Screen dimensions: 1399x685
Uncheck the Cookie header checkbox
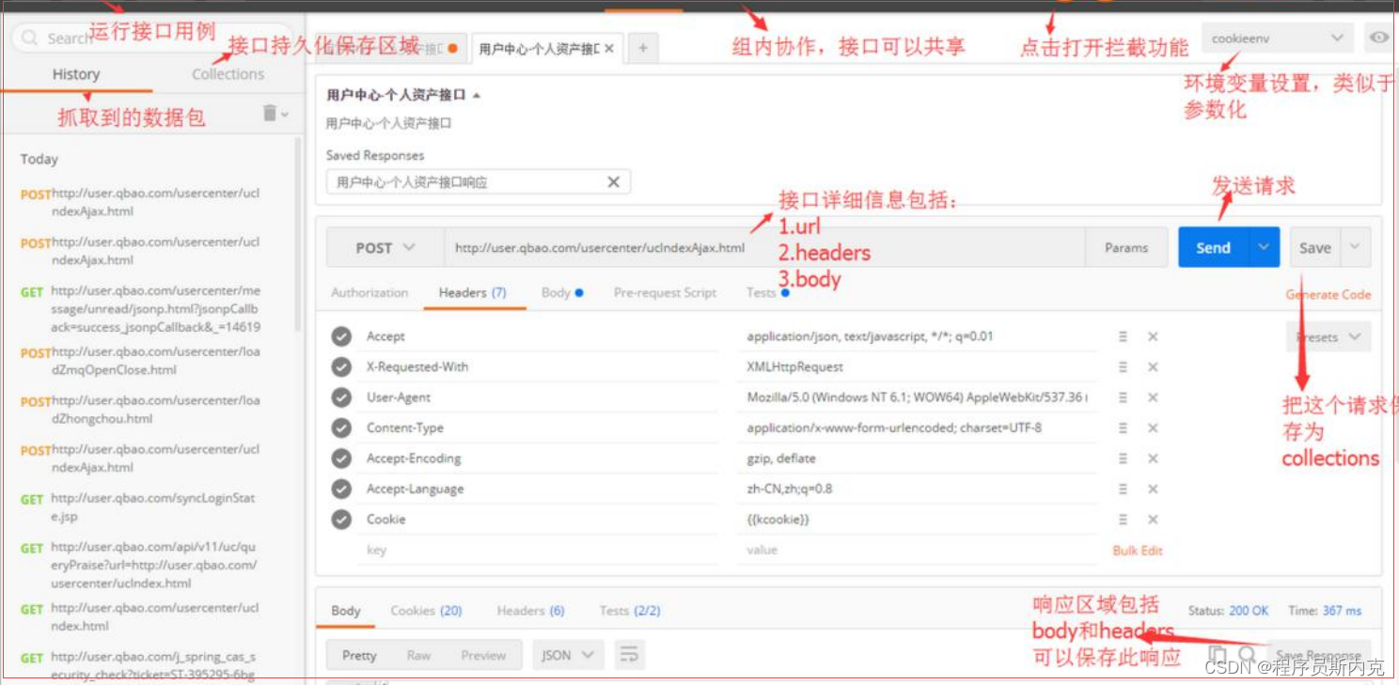[341, 520]
